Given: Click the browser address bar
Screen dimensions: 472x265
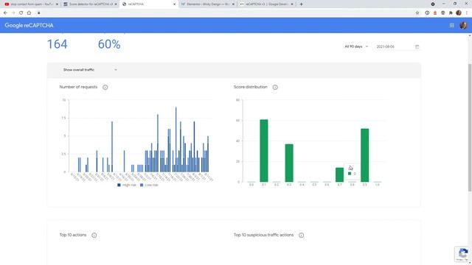Looking at the screenshot, I should click(226, 13).
